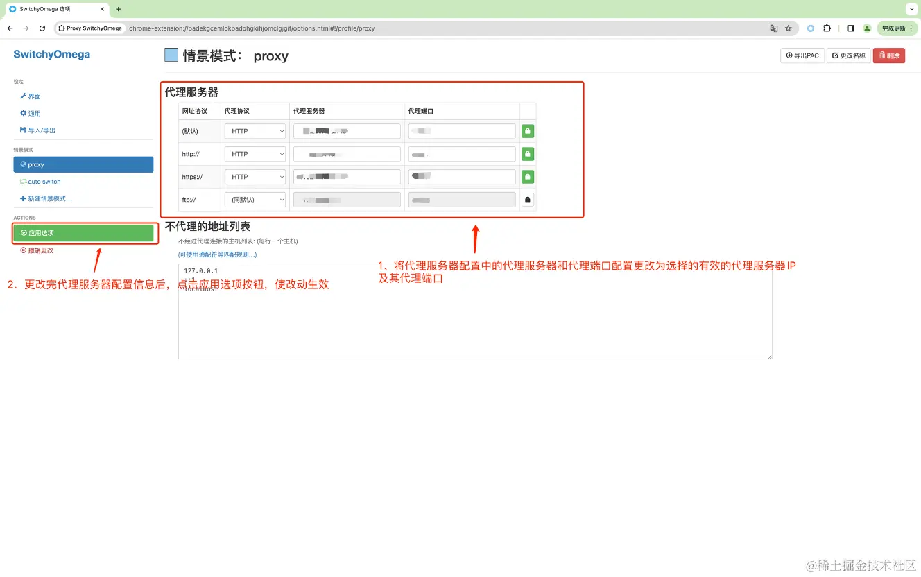Click the ftp:// row label
Image resolution: width=921 pixels, height=577 pixels.
(x=189, y=200)
